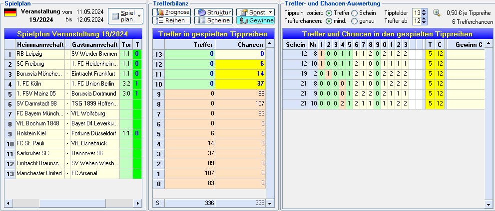Click the Tippfelder input field showing 13

click(x=417, y=13)
